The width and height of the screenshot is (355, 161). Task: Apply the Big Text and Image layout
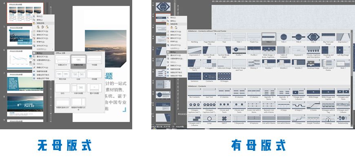pos(328,39)
